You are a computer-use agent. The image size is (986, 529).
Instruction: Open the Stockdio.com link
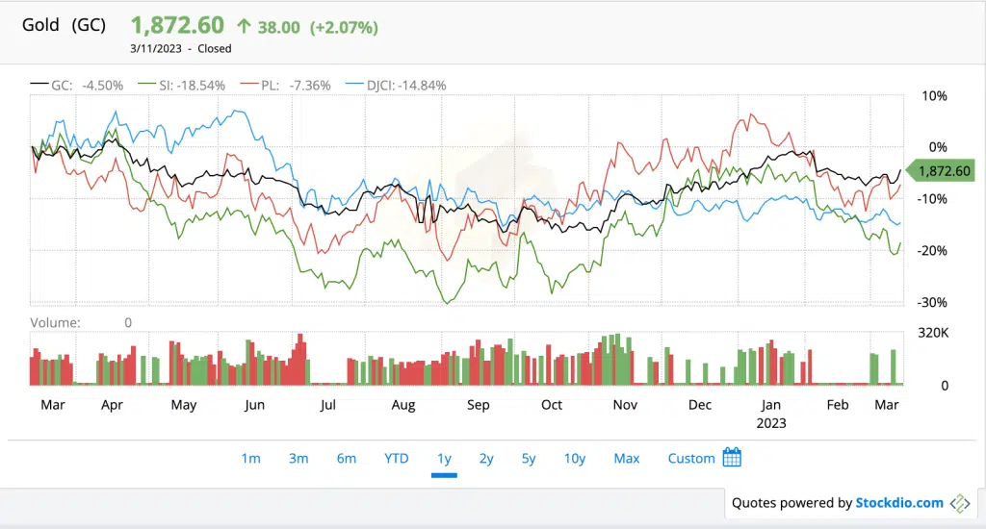coord(899,502)
